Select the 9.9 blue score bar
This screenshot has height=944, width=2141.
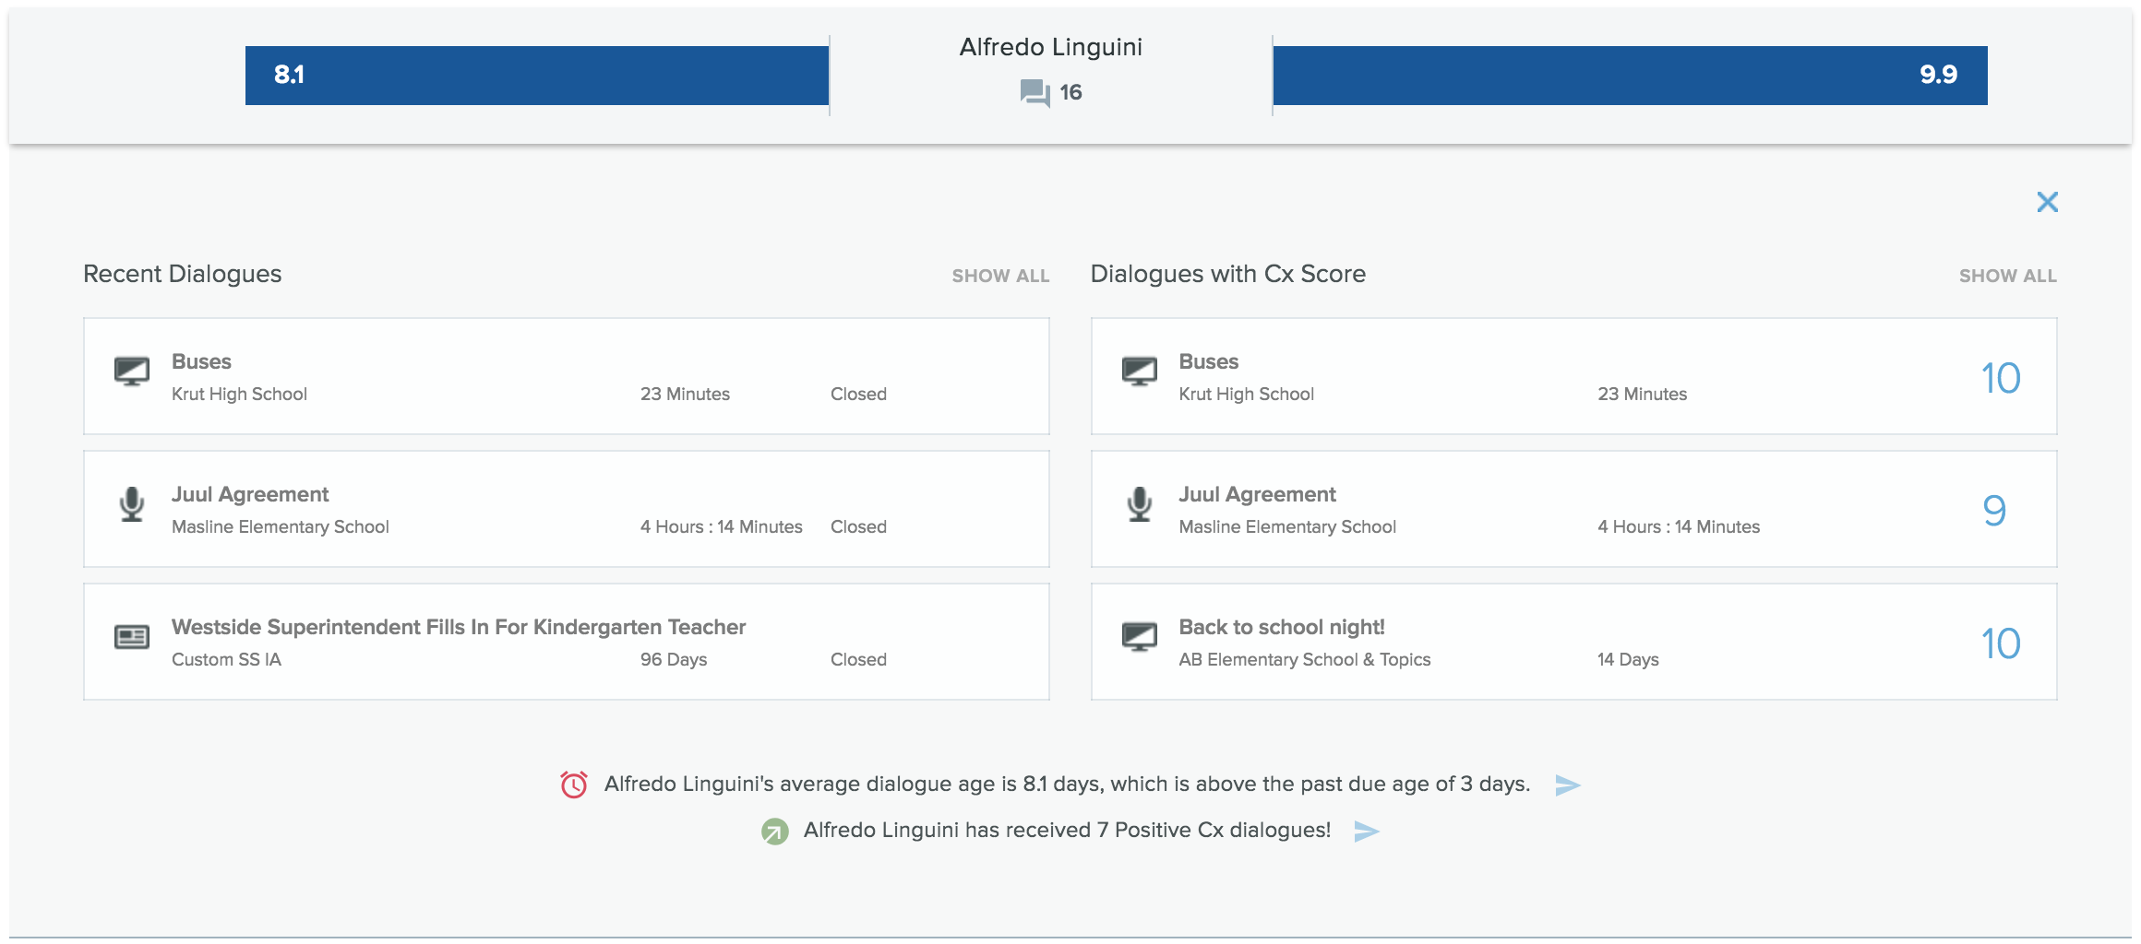tap(1630, 76)
